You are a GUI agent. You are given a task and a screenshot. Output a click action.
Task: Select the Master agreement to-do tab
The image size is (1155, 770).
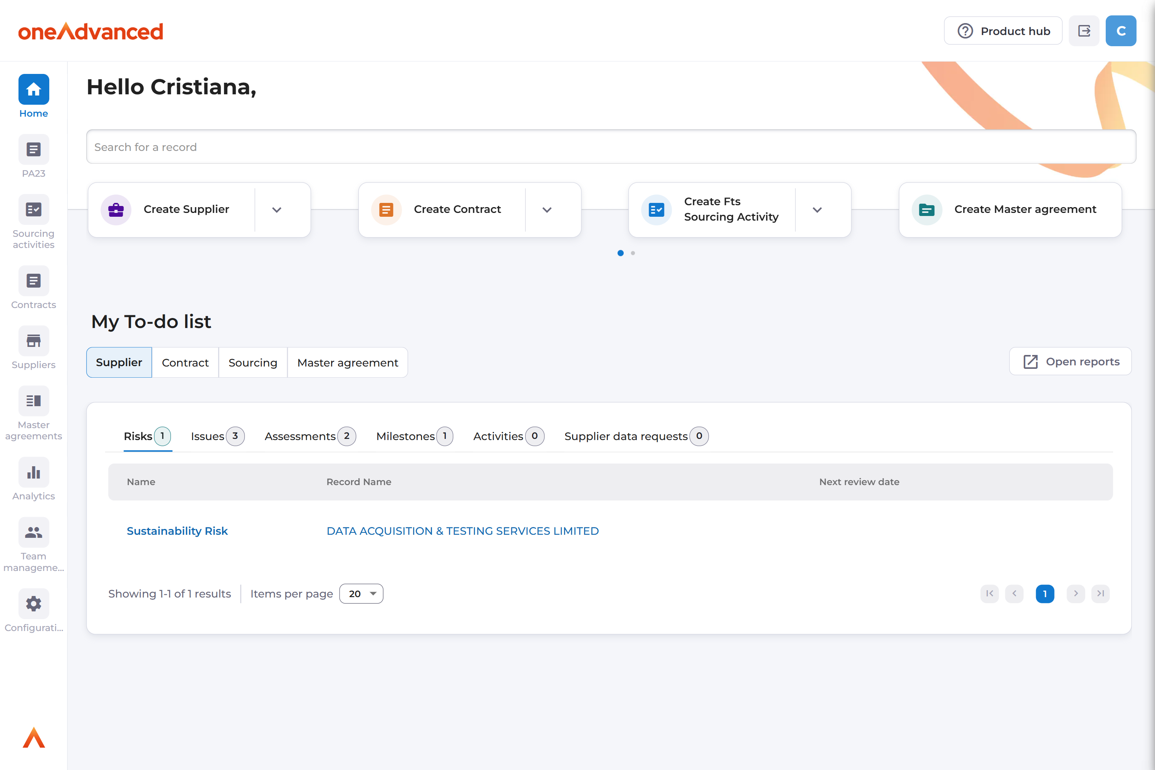[x=347, y=362]
